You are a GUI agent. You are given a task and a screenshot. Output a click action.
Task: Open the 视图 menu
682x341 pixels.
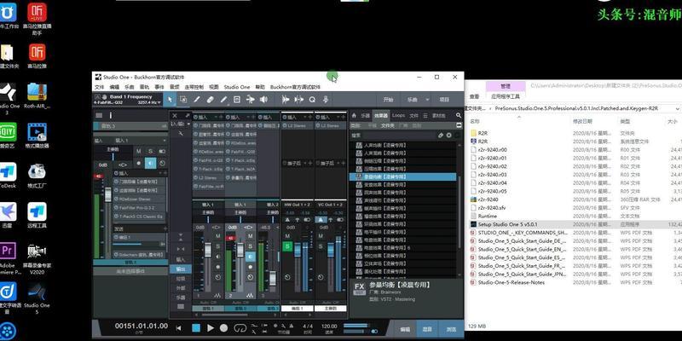click(x=214, y=87)
